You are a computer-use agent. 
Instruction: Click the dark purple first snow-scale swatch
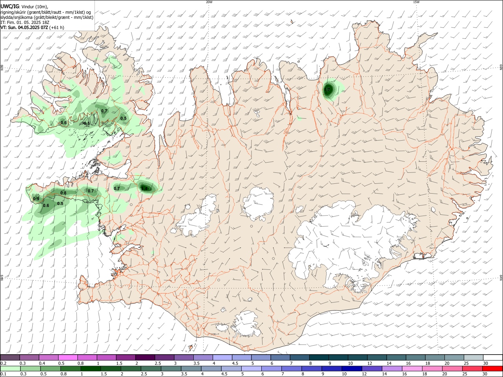10,357
